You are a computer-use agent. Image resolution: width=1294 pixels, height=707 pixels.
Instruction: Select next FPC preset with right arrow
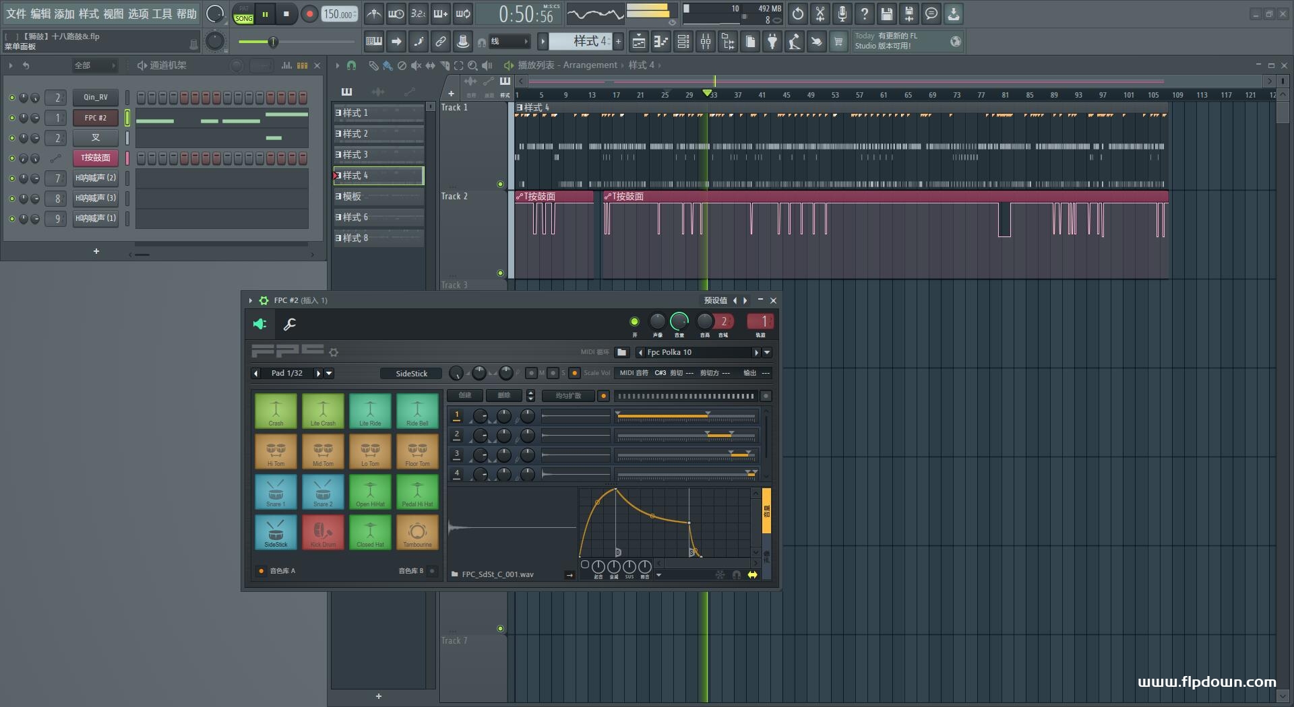click(x=745, y=300)
